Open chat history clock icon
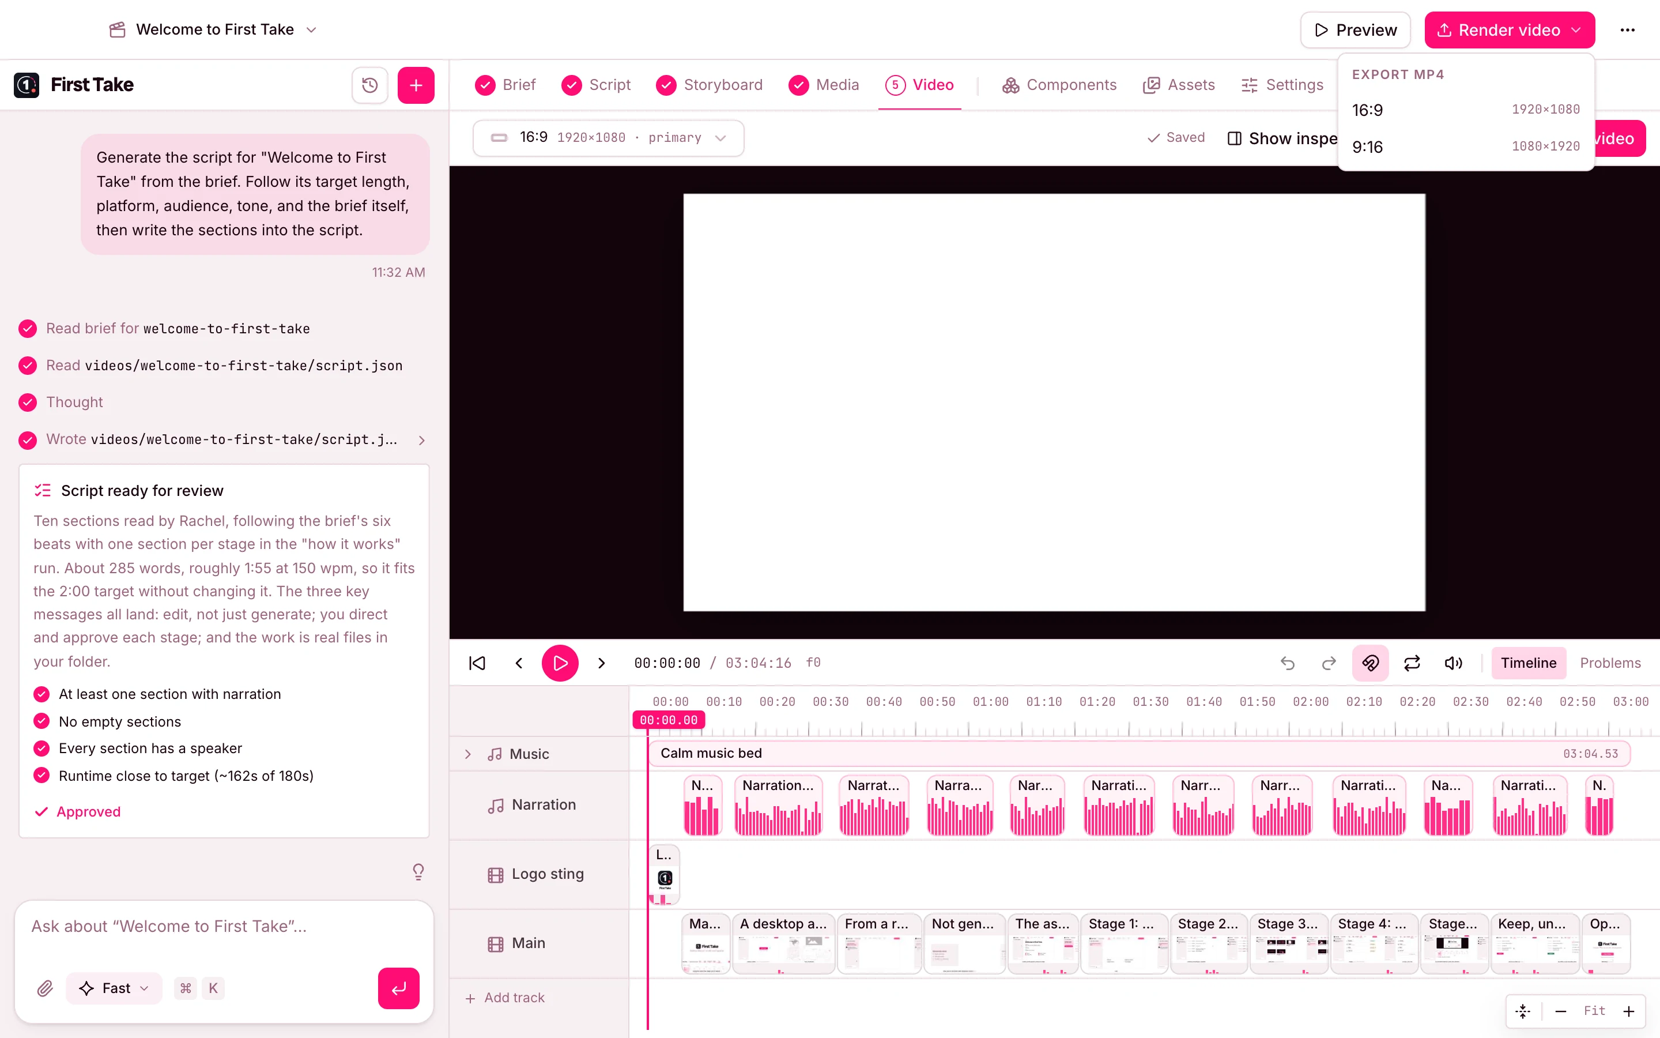The width and height of the screenshot is (1660, 1038). coord(369,85)
